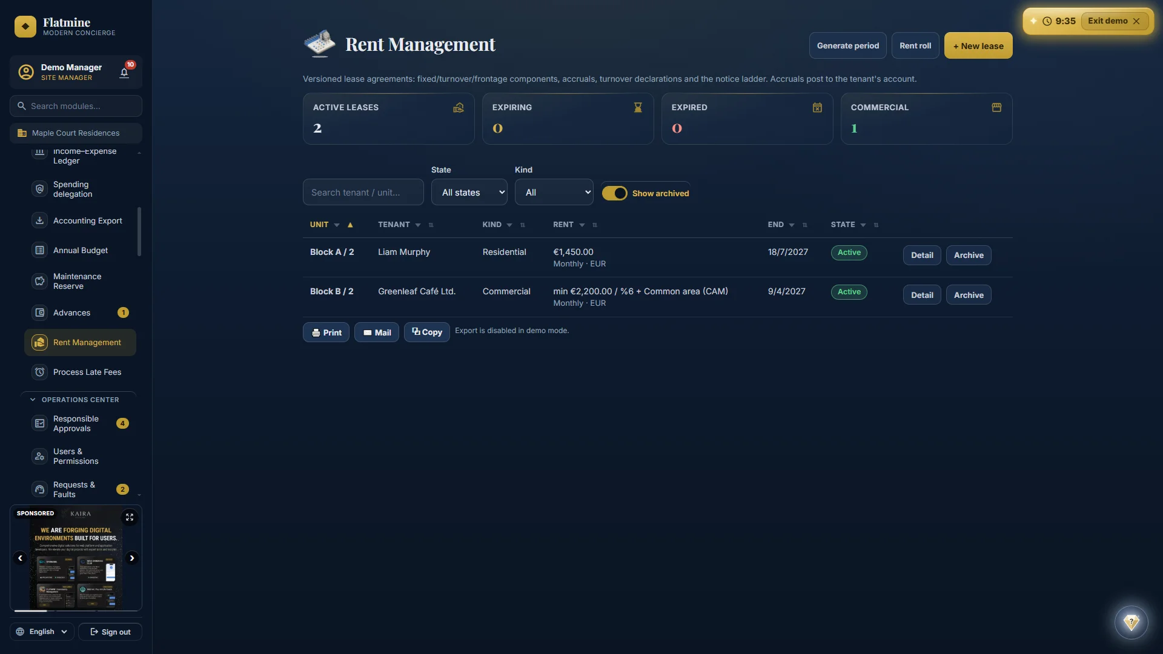Image resolution: width=1163 pixels, height=654 pixels.
Task: Open the State filter dropdown
Action: pyautogui.click(x=469, y=192)
